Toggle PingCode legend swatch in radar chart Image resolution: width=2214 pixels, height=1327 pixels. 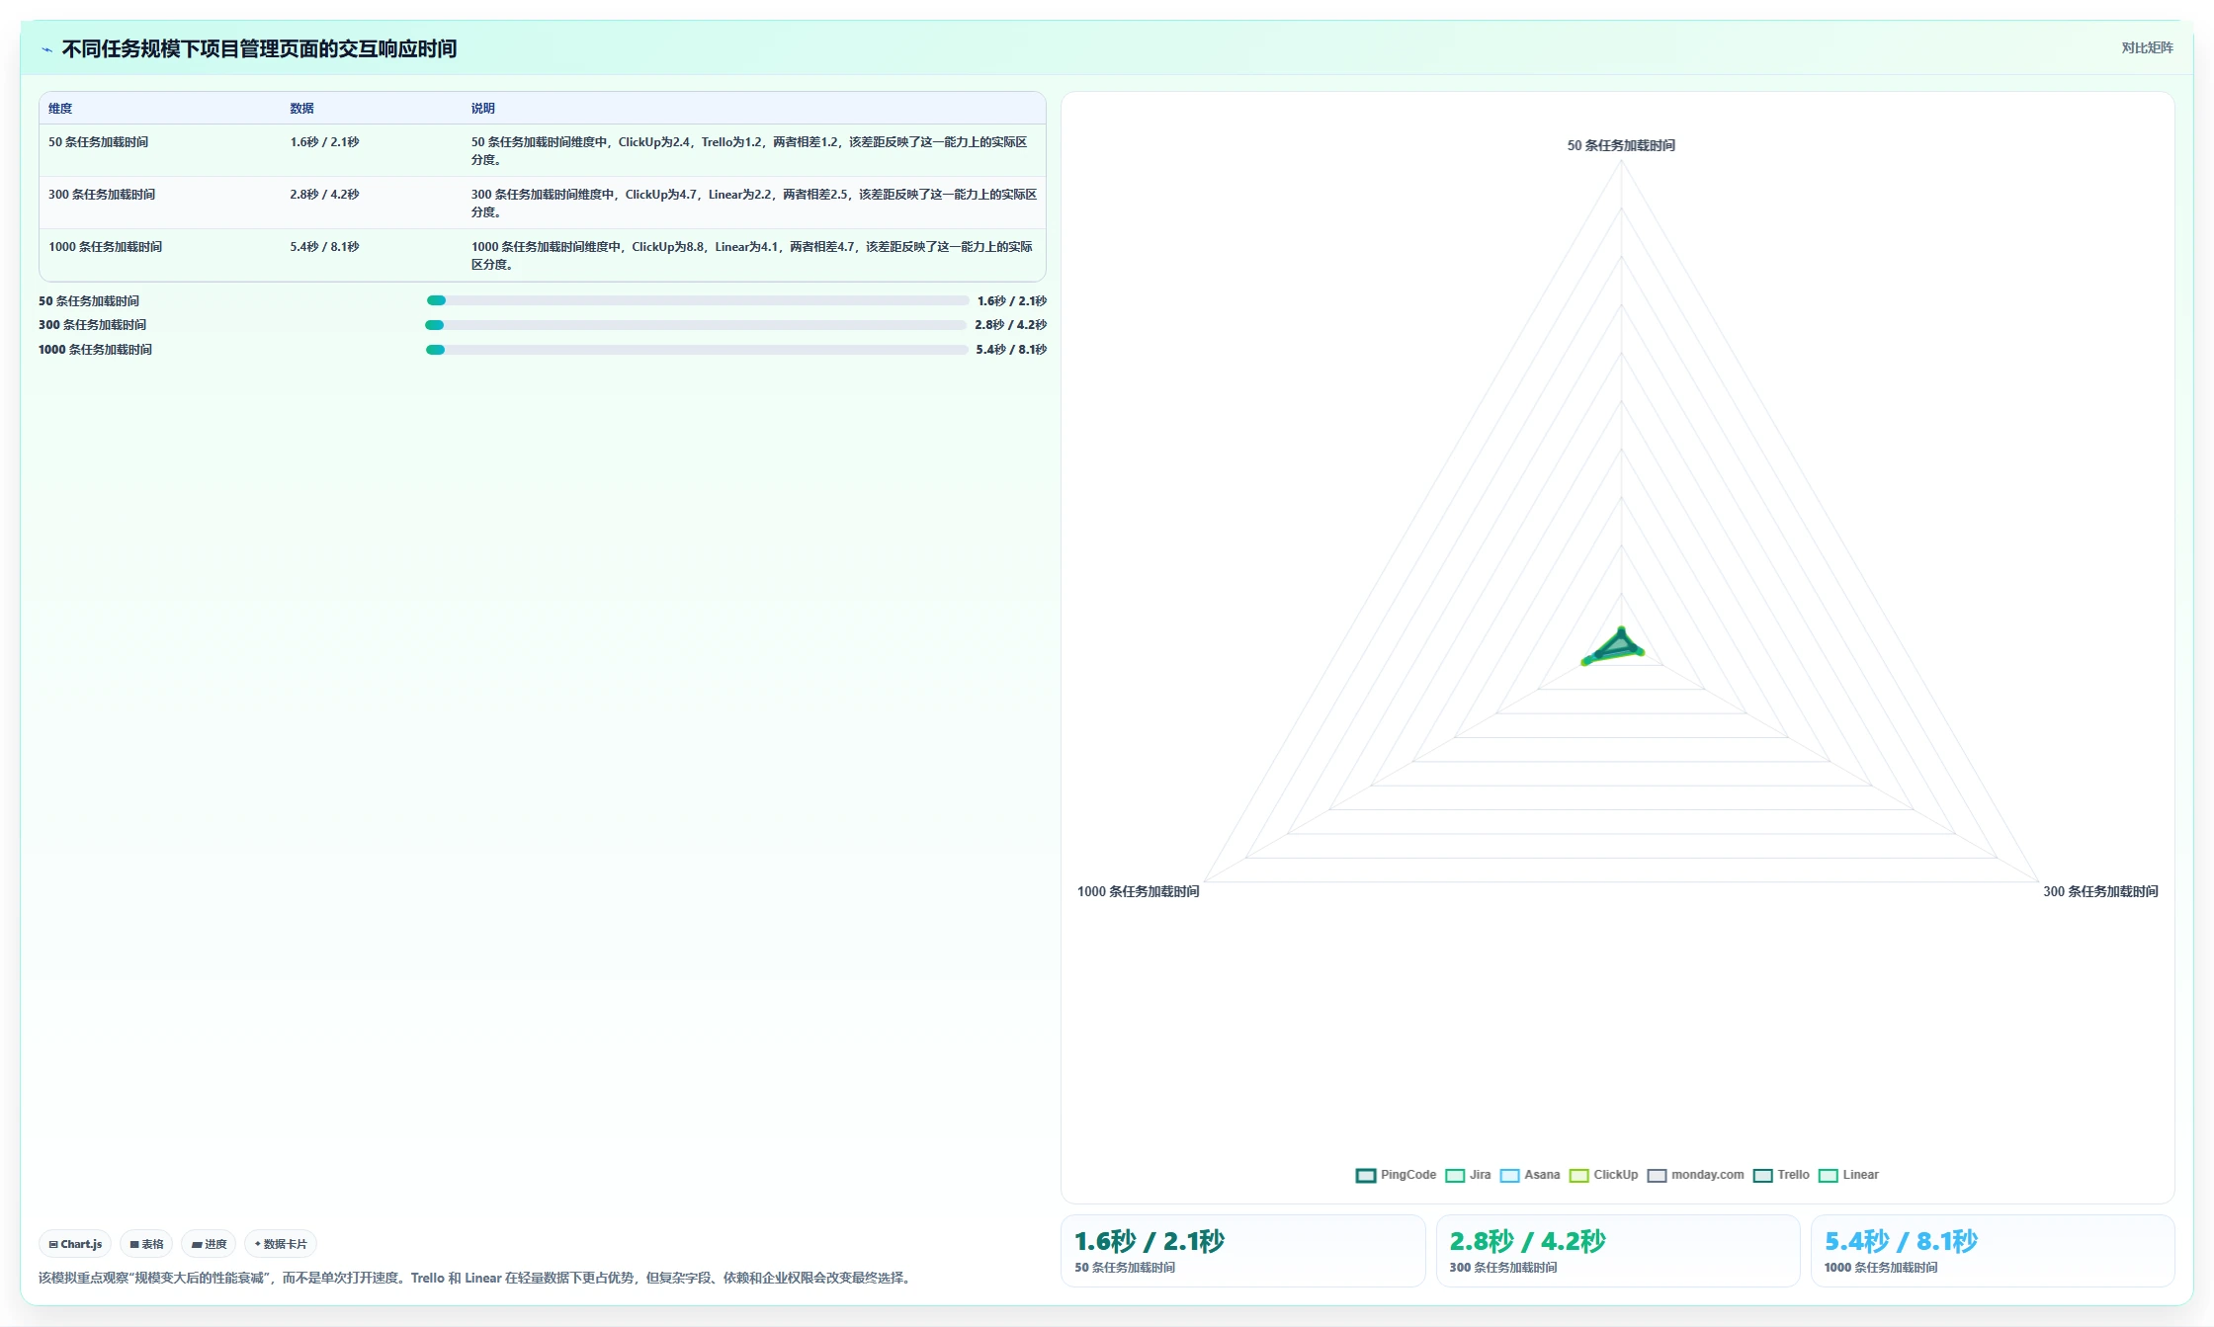coord(1365,1175)
